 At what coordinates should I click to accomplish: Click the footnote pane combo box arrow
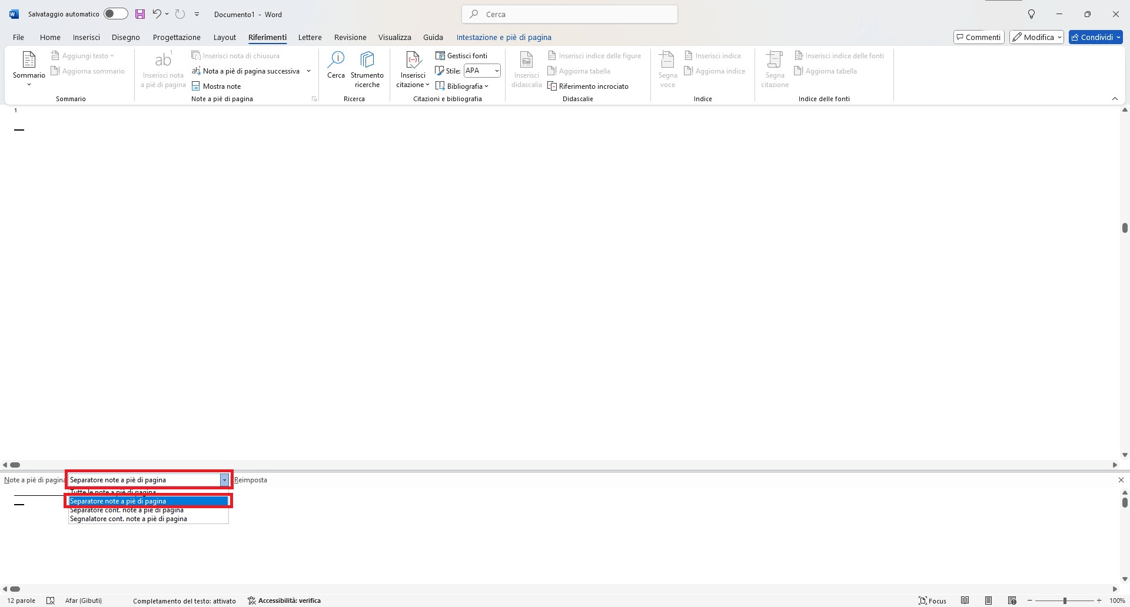coord(224,480)
